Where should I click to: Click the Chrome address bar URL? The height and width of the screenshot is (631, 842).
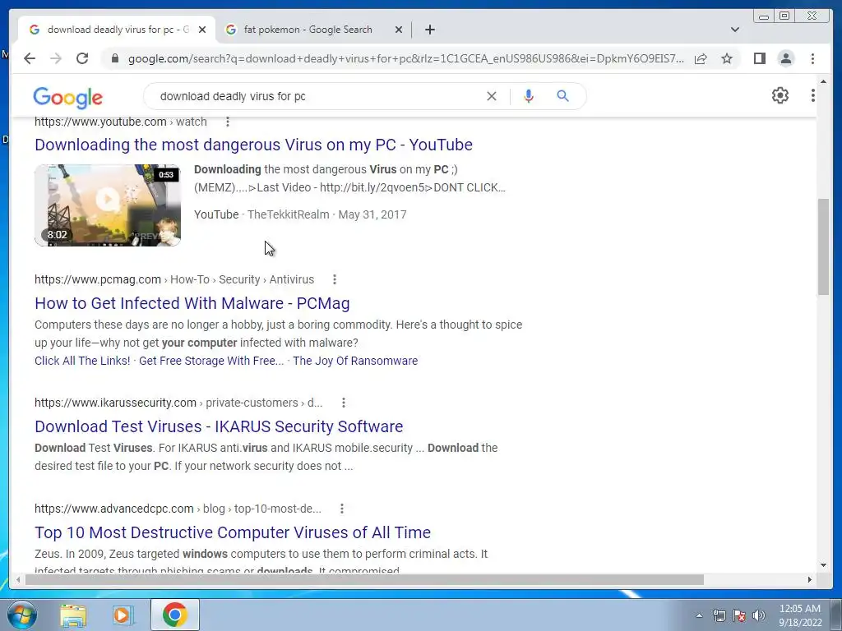coord(406,58)
